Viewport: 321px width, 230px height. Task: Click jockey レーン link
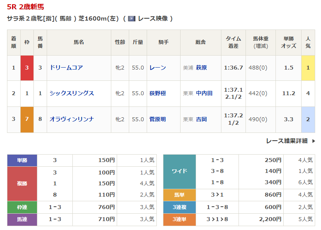pos(158,68)
